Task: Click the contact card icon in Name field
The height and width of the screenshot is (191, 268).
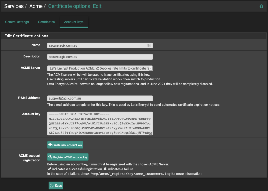Action: coord(149,45)
